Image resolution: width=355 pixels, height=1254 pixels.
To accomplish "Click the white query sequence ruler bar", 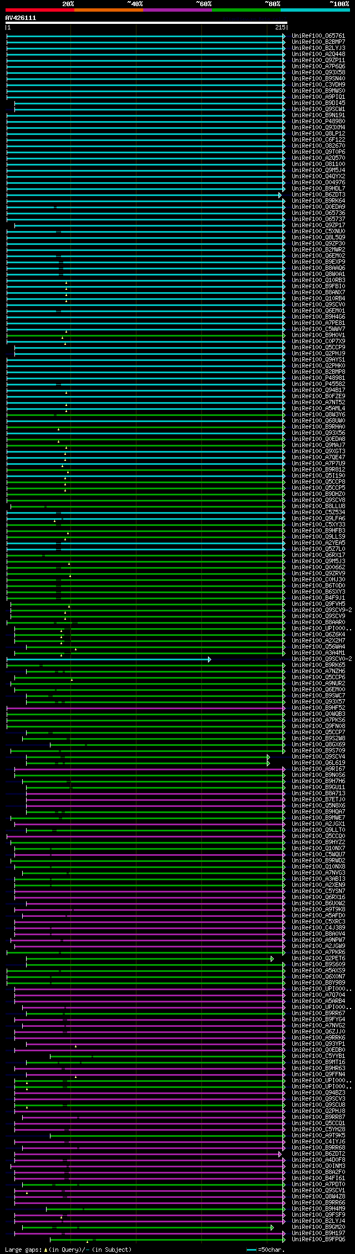I will tap(146, 23).
